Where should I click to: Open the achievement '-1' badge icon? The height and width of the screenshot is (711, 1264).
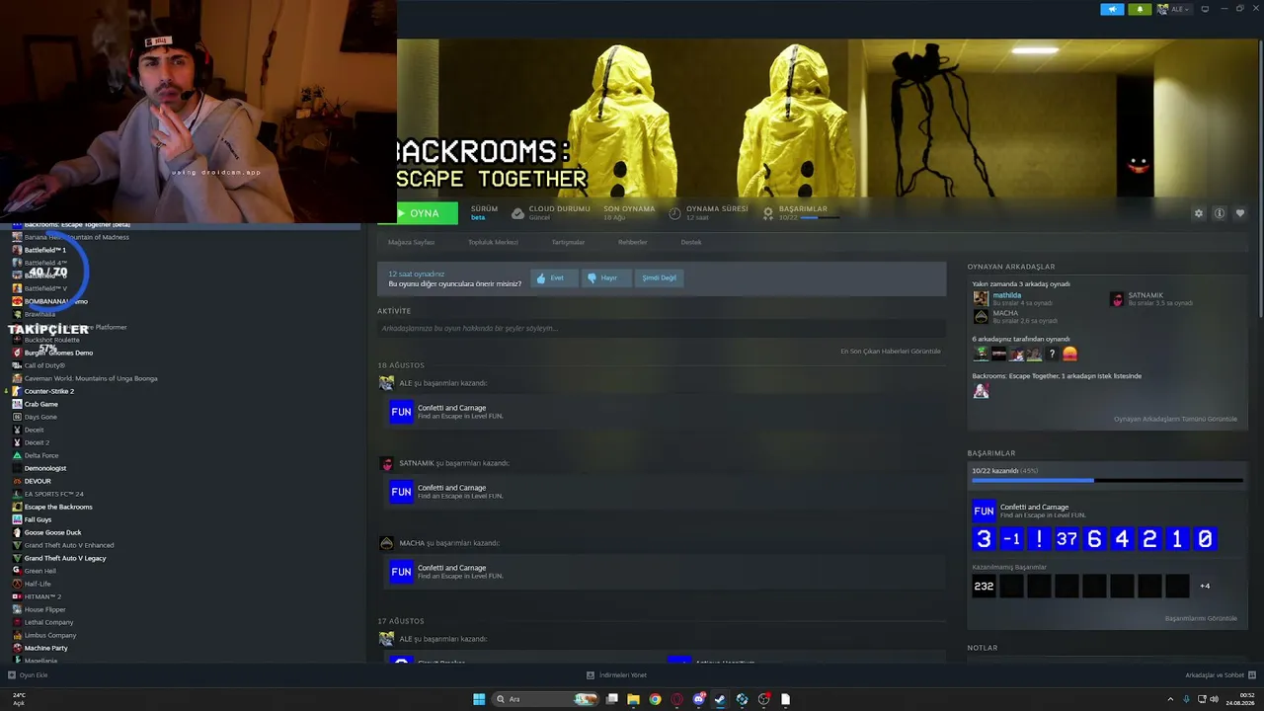[x=1011, y=539]
